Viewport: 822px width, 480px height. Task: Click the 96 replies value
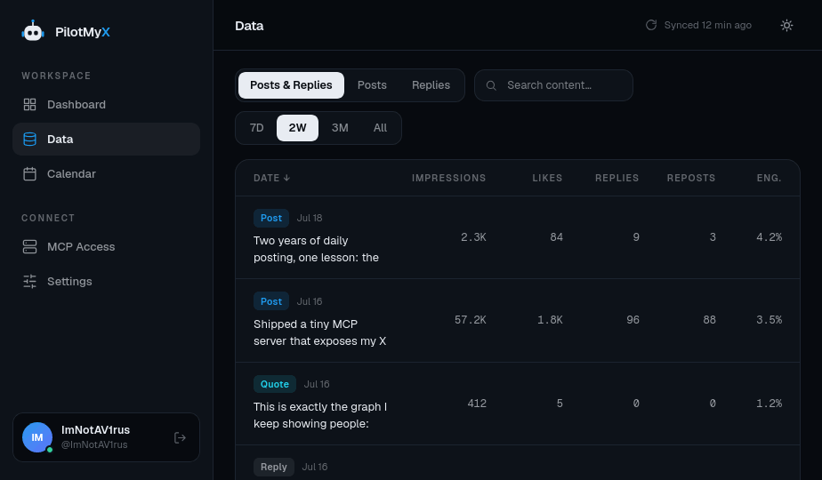click(x=633, y=320)
